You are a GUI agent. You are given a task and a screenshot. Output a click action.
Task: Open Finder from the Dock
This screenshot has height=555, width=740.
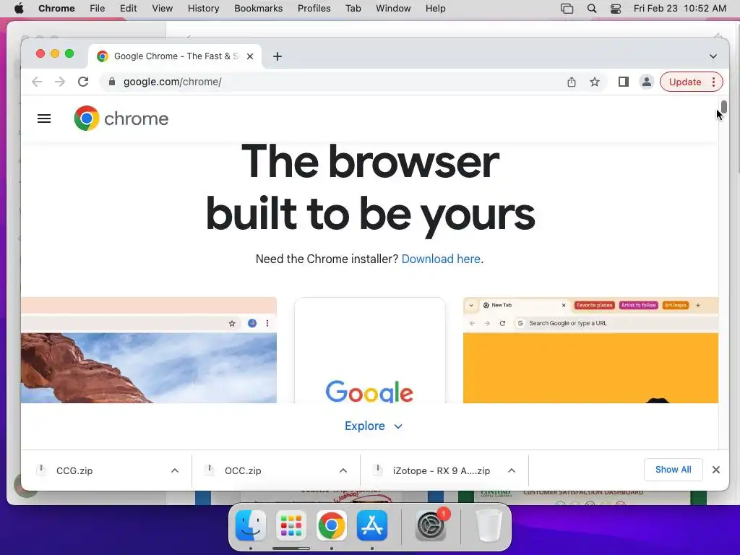[x=251, y=525]
